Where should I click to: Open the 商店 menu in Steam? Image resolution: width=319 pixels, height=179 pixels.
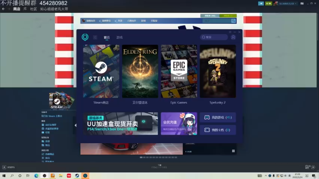(17, 9)
